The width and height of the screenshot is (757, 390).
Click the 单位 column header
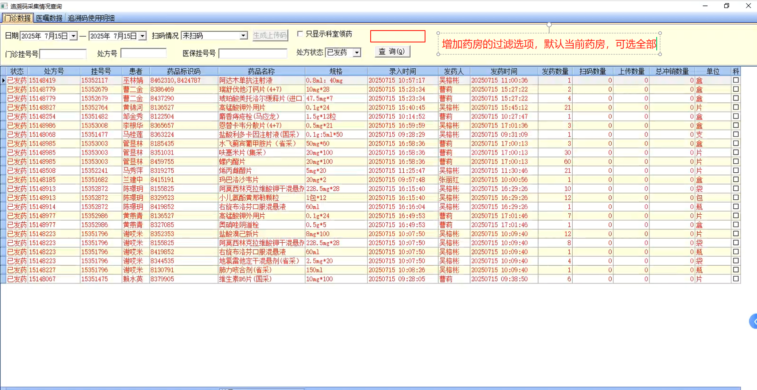pos(713,71)
